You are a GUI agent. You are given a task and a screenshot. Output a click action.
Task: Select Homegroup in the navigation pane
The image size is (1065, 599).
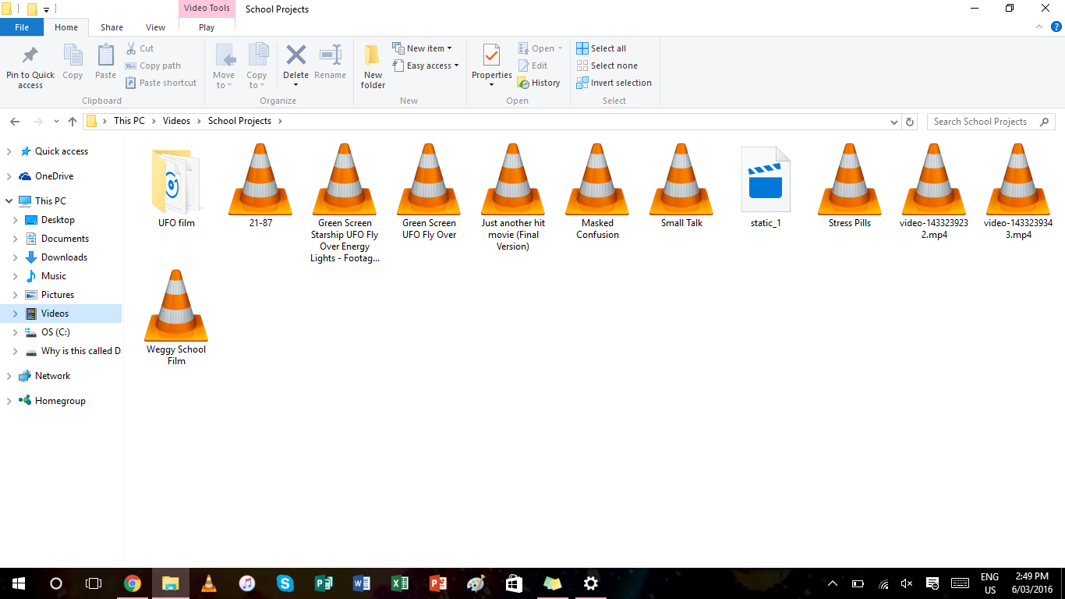pyautogui.click(x=60, y=401)
